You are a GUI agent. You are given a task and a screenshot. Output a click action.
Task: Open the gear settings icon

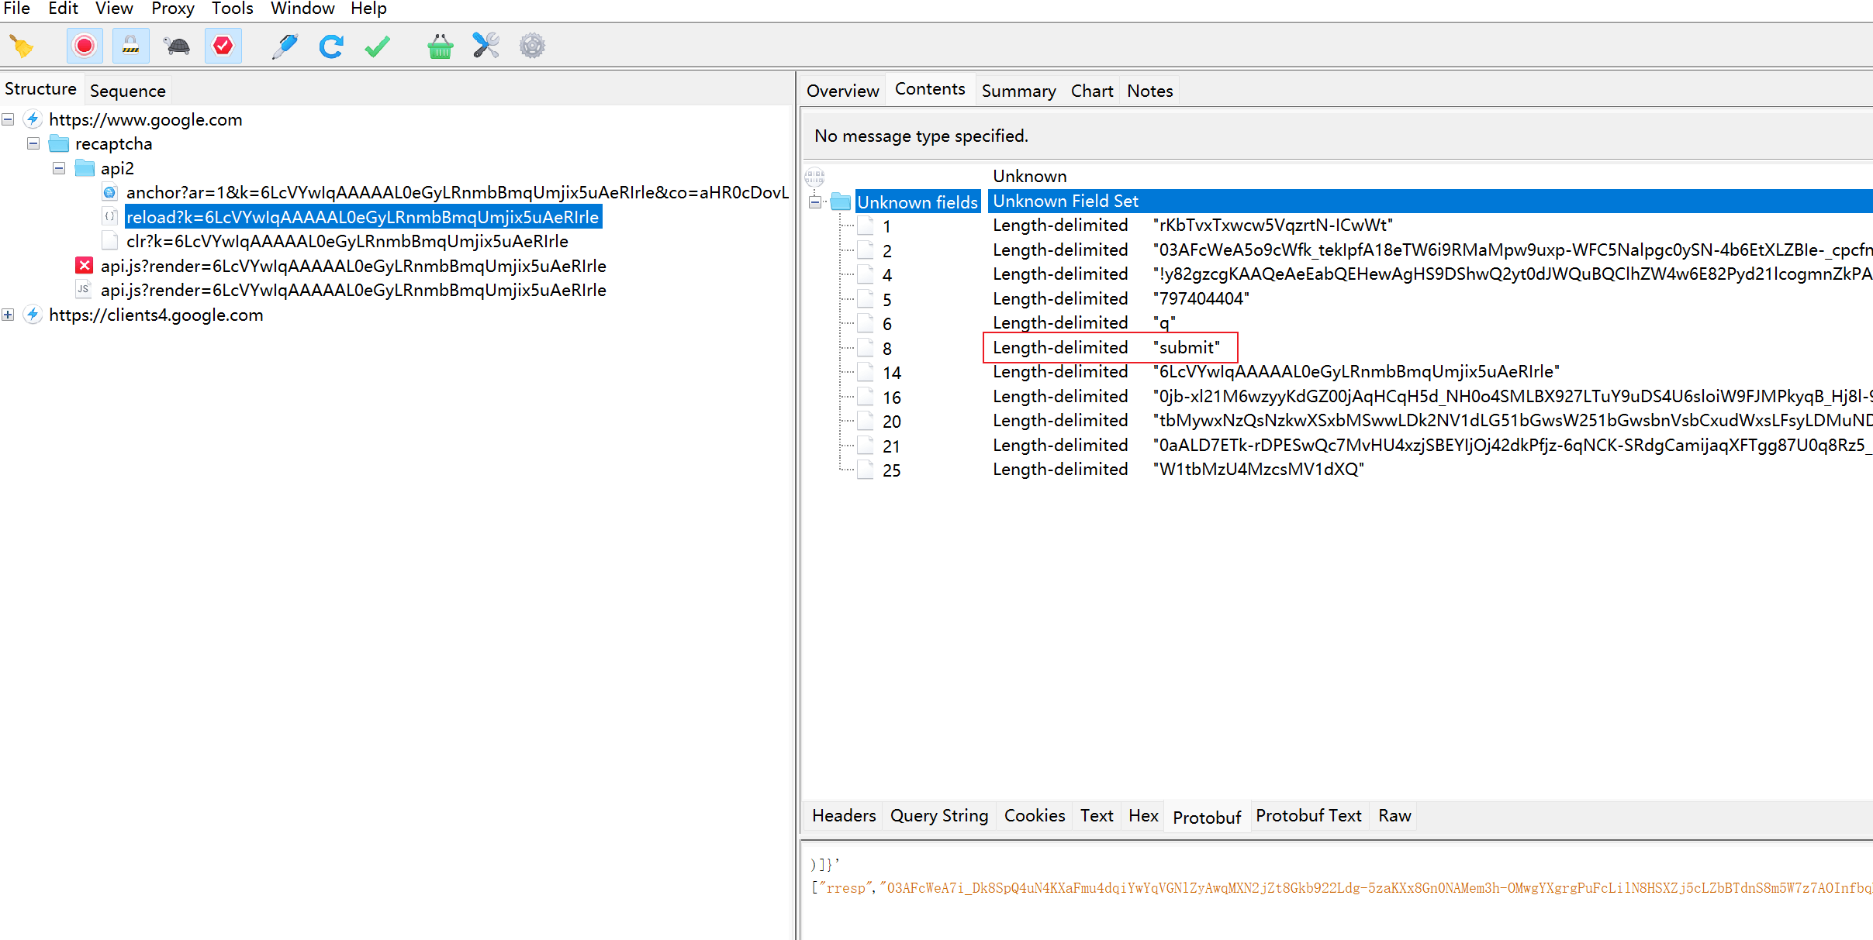[x=532, y=46]
